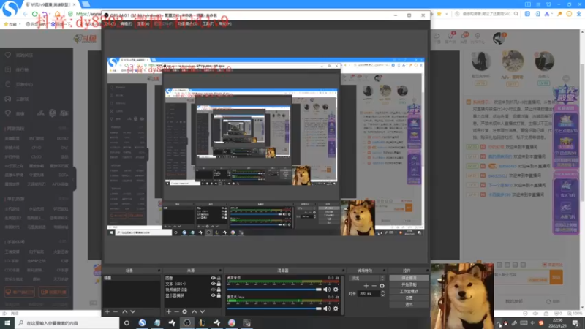The width and height of the screenshot is (585, 329).
Task: Open source properties gear in Sources panel
Action: (185, 311)
